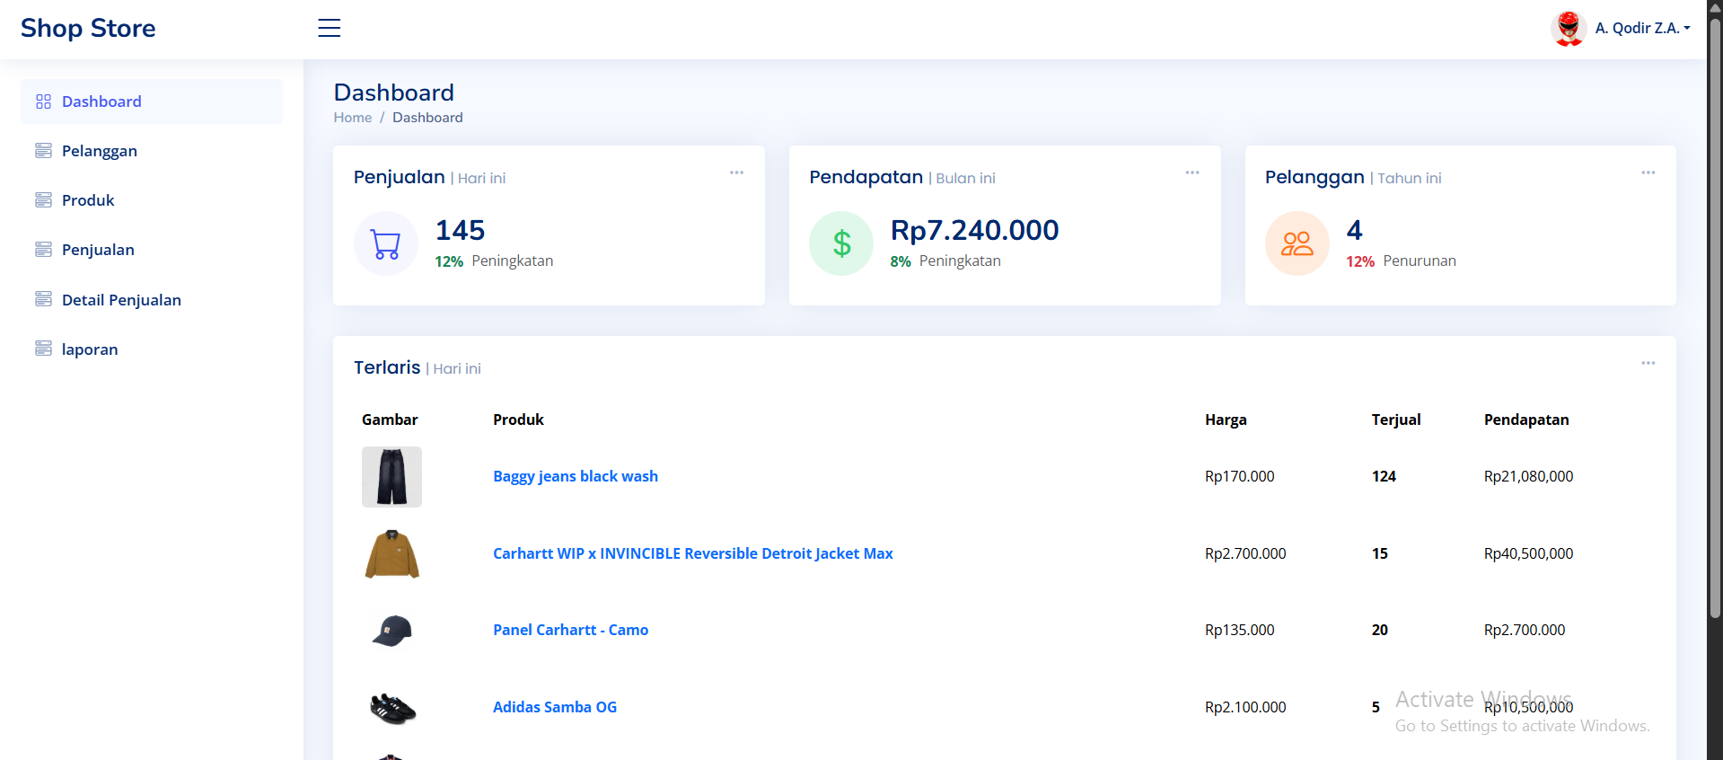The image size is (1723, 760).
Task: Open the A. Qodir Z.A. profile dropdown
Action: click(x=1641, y=29)
